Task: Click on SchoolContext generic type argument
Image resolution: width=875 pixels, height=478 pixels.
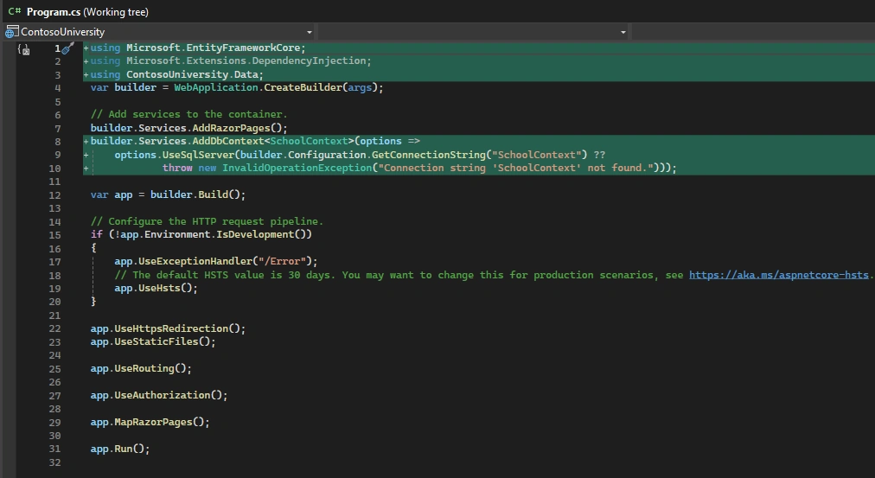Action: 310,141
